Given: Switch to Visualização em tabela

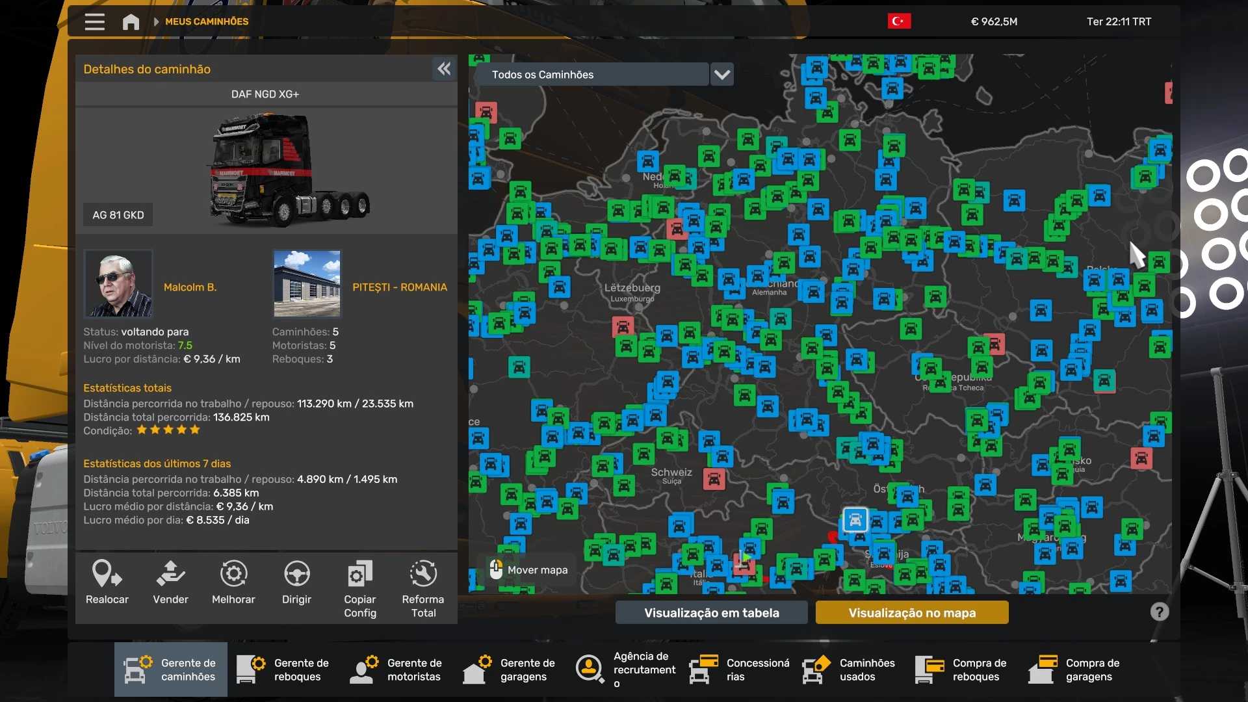Looking at the screenshot, I should (x=711, y=612).
